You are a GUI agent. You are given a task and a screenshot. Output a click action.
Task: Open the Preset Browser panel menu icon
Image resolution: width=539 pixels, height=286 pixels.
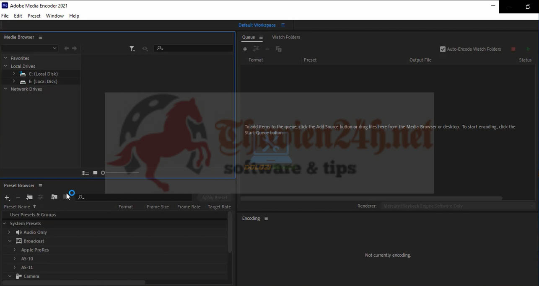[40, 186]
